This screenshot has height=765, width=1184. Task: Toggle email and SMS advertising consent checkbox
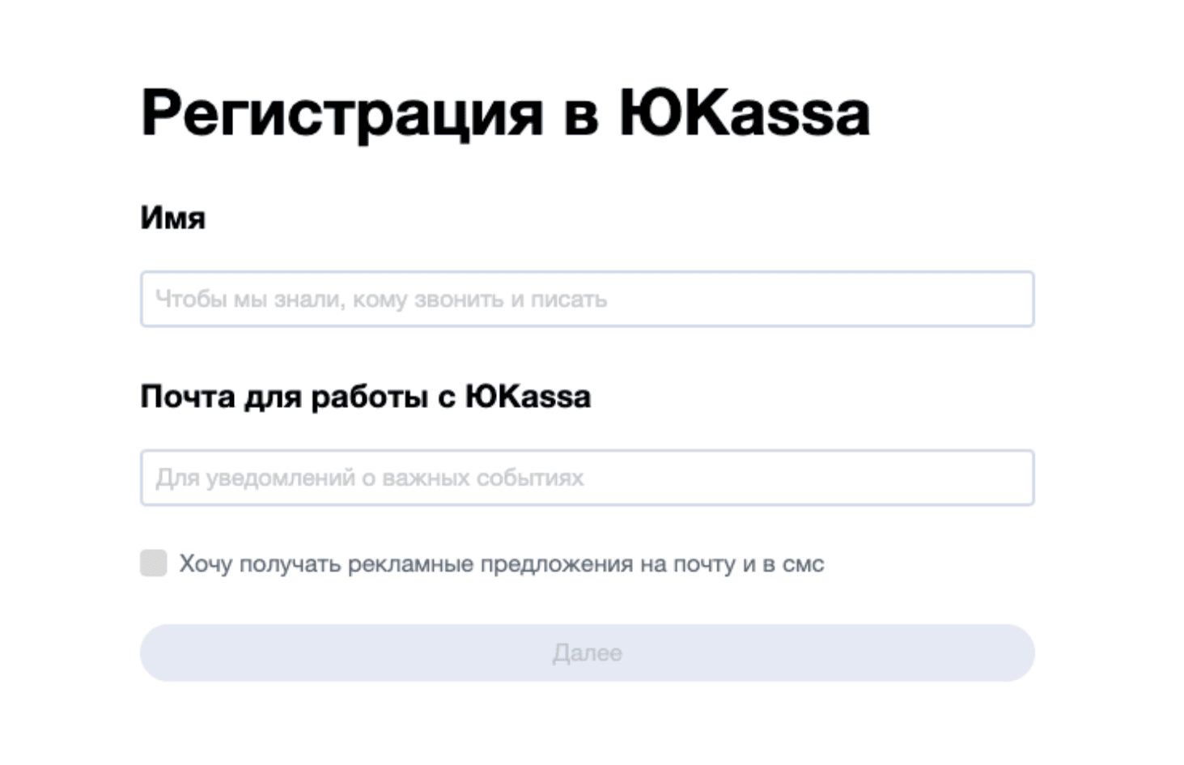(x=154, y=563)
